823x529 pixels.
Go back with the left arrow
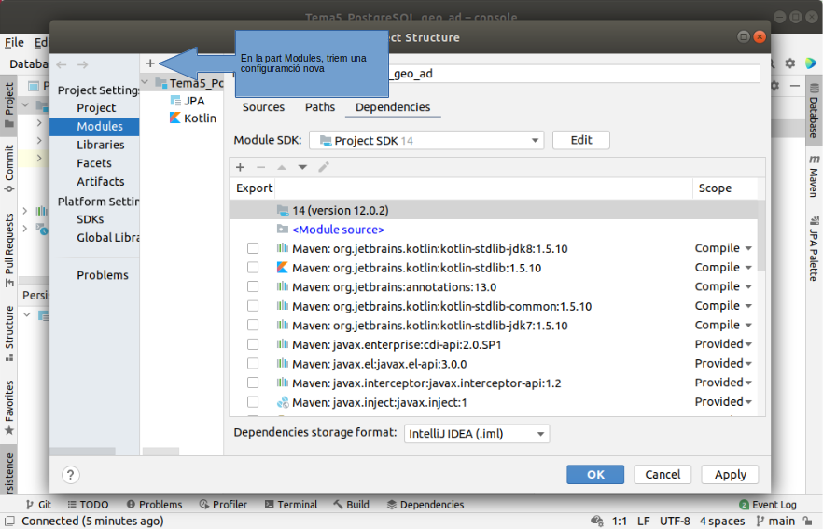click(62, 64)
